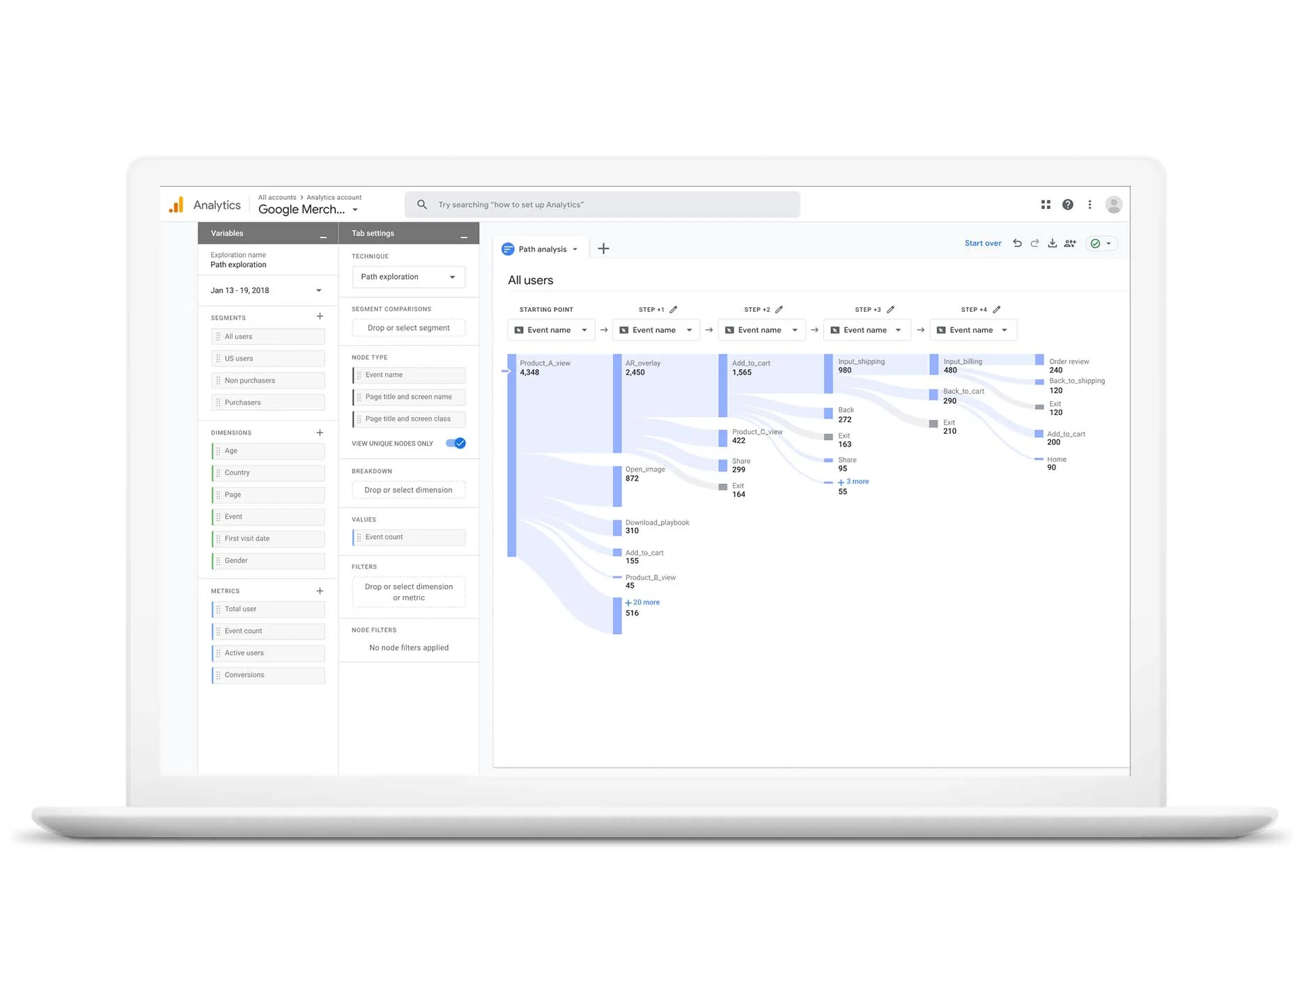The height and width of the screenshot is (1007, 1304).
Task: Click the undo icon above the path chart
Action: pos(1017,243)
